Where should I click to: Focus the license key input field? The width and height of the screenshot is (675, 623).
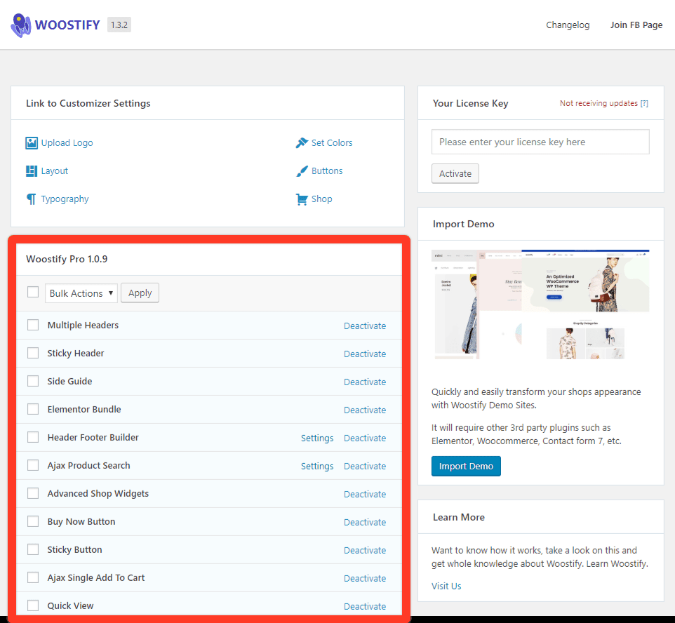coord(540,142)
